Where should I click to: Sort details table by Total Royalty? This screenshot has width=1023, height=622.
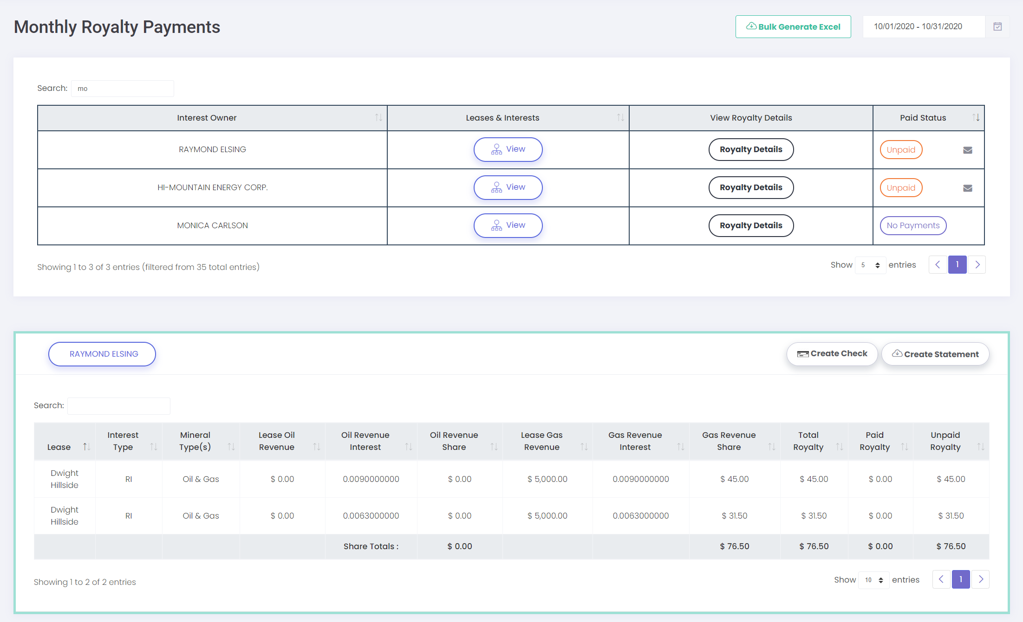click(839, 447)
